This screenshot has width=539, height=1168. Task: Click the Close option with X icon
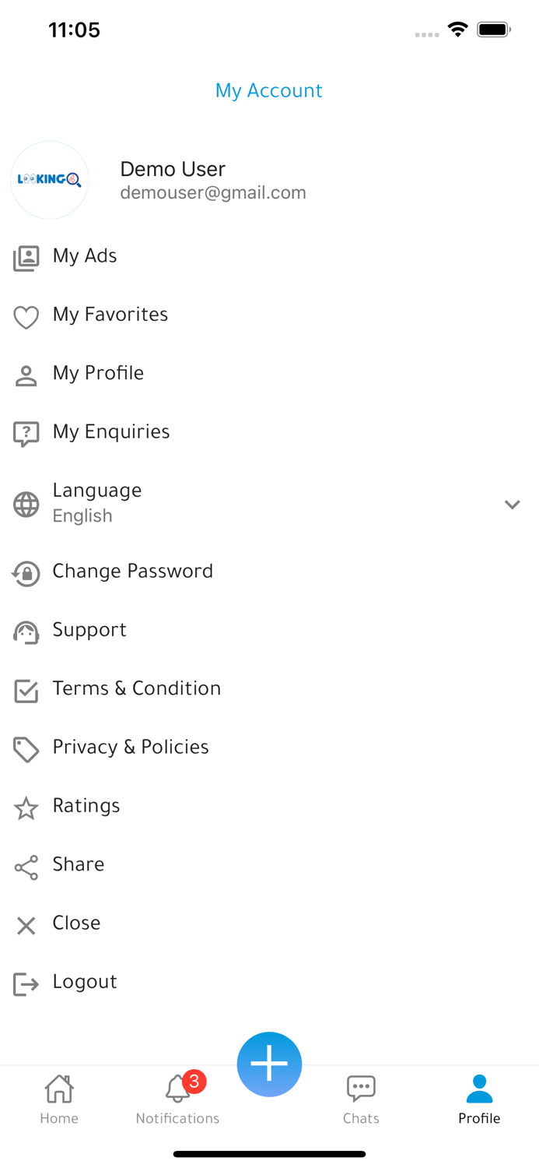[x=75, y=923]
